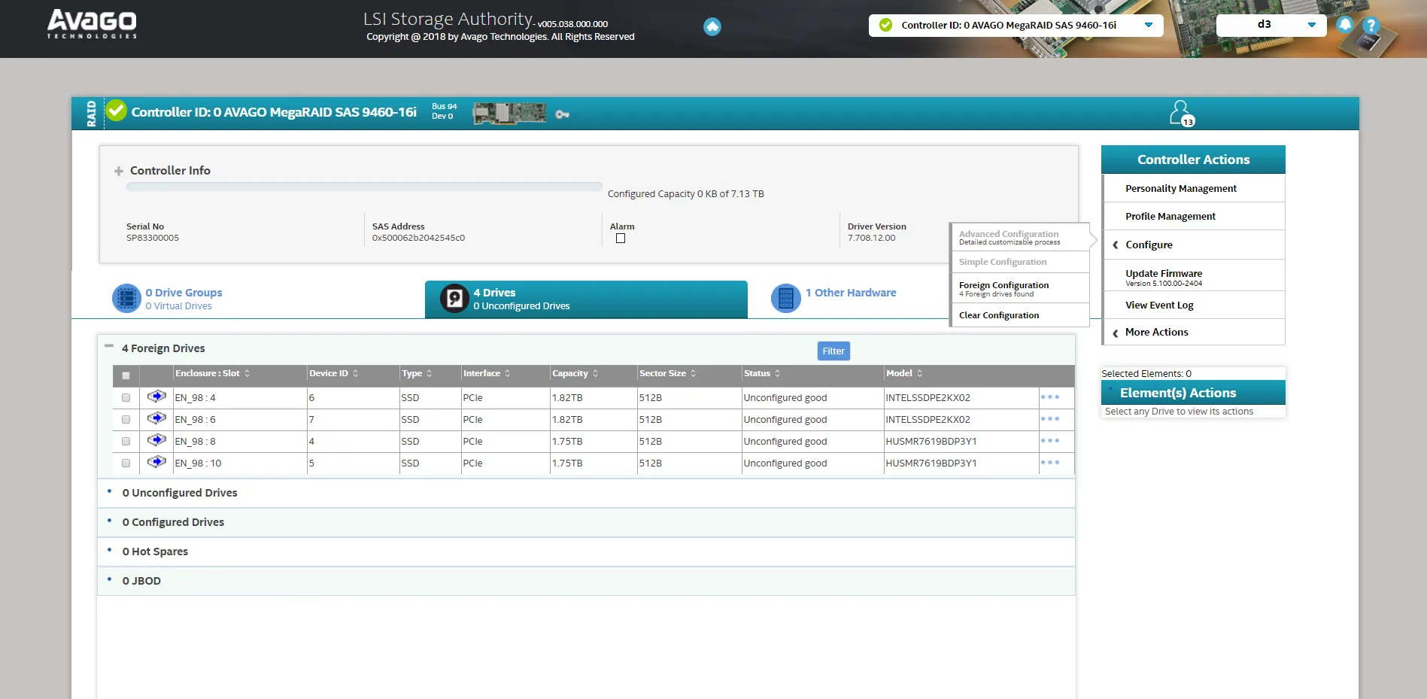Check the select-all checkbox in the drives table
This screenshot has width=1427, height=699.
126,374
